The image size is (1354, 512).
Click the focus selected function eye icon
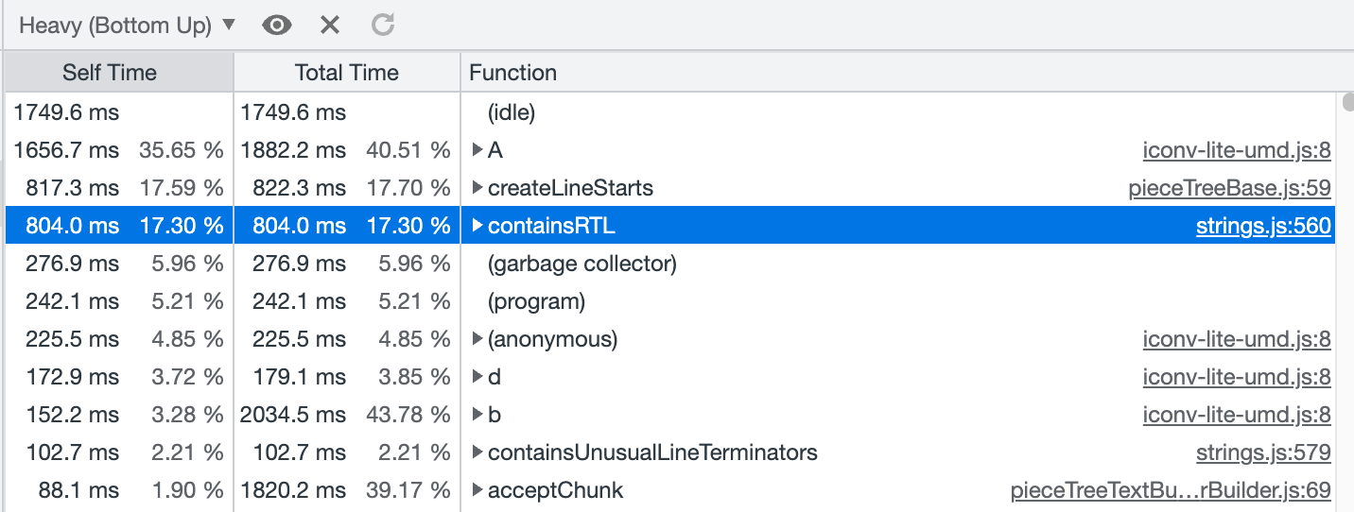point(277,26)
